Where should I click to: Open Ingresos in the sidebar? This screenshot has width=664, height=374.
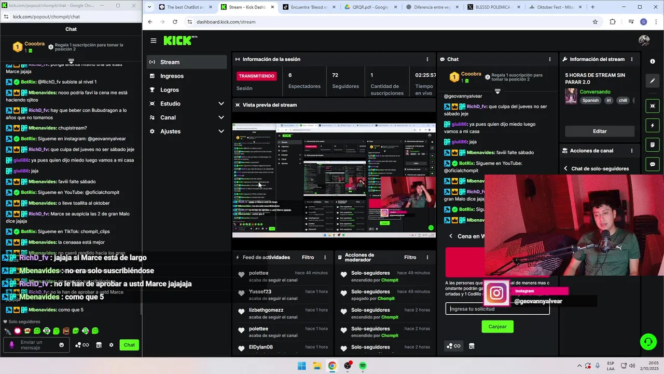coord(187,76)
